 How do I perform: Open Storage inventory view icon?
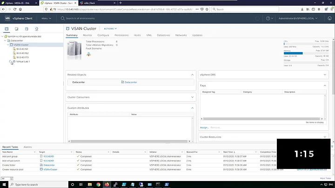[x=27, y=29]
